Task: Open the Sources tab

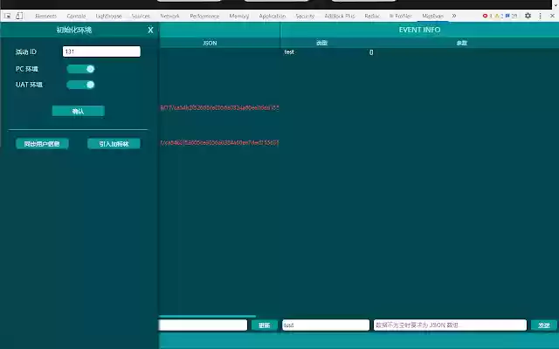Action: [141, 16]
